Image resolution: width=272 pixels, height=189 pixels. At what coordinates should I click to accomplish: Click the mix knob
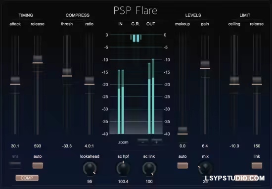coord(205,168)
